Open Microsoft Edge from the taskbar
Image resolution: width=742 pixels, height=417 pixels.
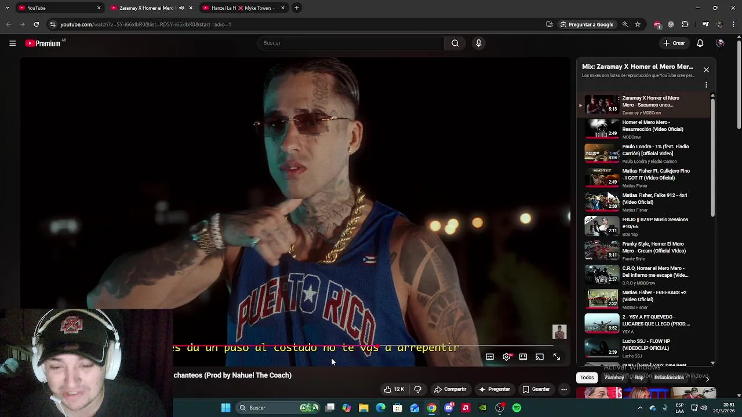coord(380,408)
